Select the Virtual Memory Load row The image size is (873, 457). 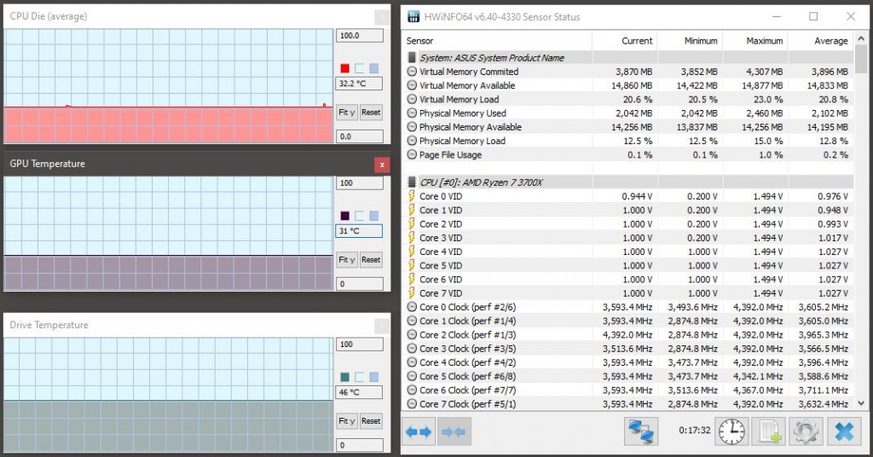click(627, 99)
